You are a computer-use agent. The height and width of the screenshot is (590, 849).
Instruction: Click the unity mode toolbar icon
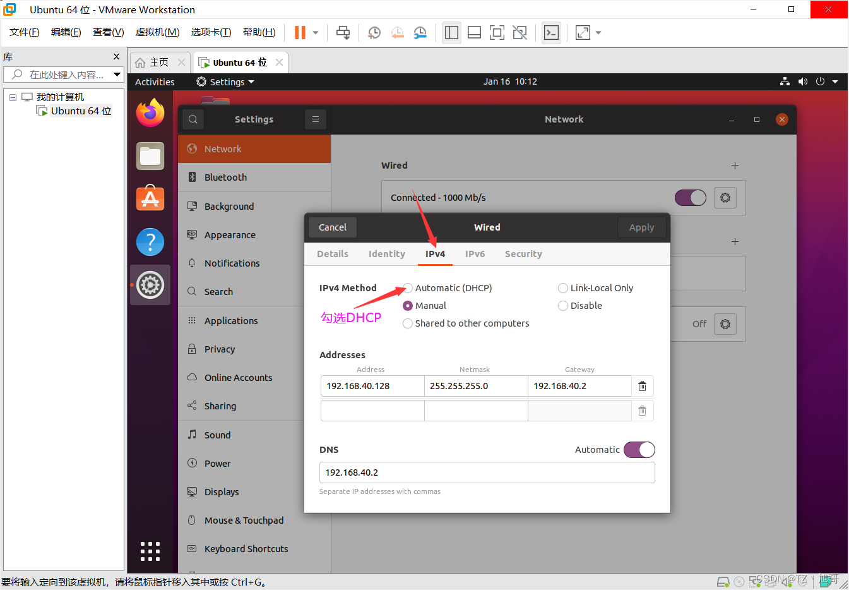click(520, 33)
